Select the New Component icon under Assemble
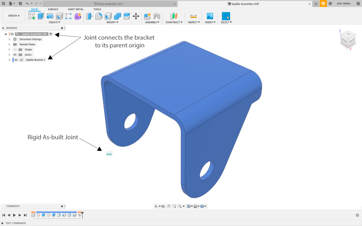 click(147, 16)
